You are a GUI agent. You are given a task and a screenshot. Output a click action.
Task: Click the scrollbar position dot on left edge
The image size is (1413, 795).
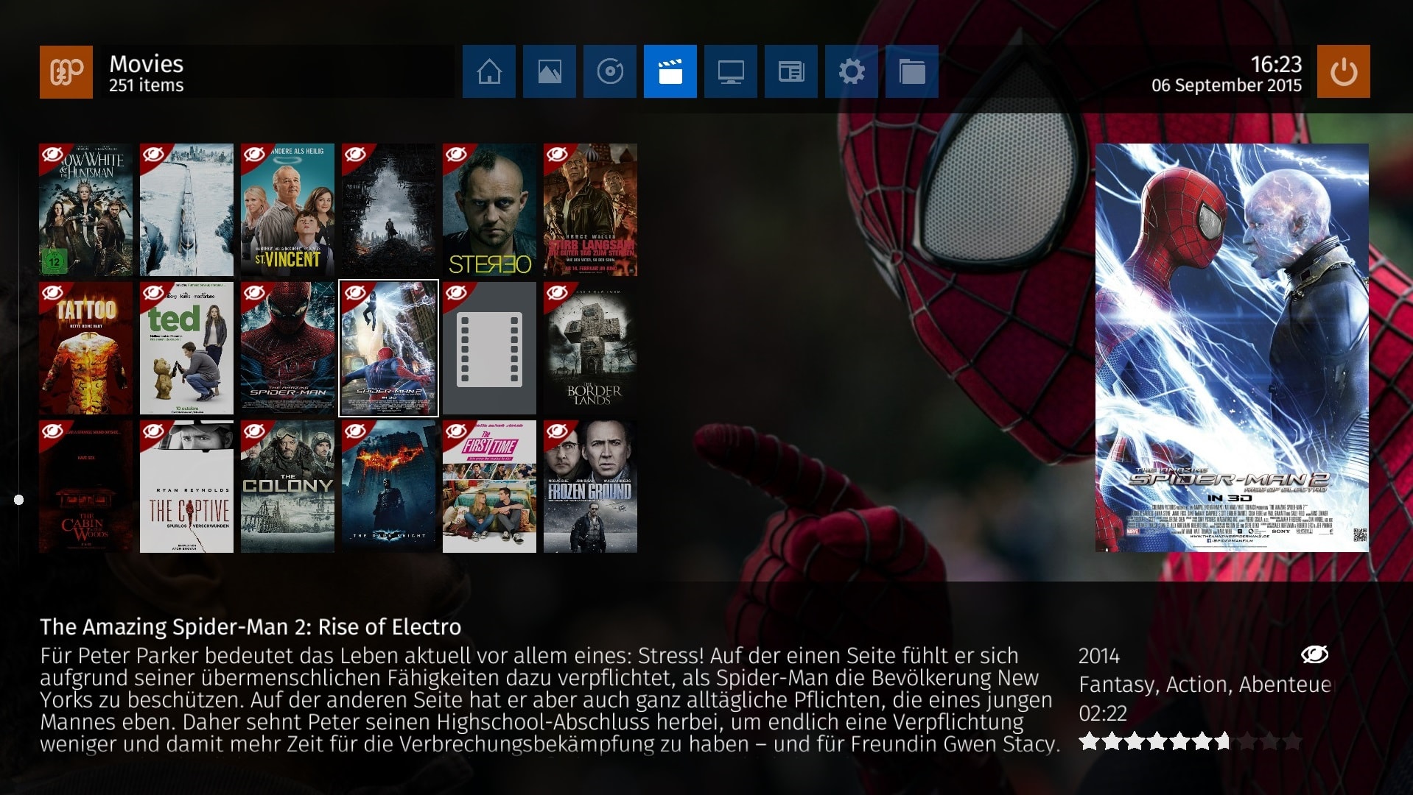click(19, 500)
